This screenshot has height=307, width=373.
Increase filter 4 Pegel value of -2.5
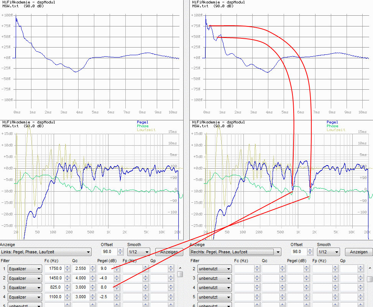117,295
